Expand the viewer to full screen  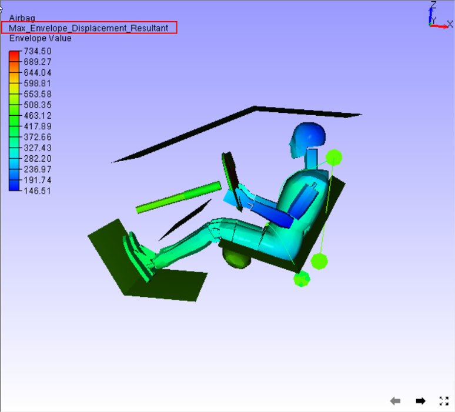[x=444, y=401]
